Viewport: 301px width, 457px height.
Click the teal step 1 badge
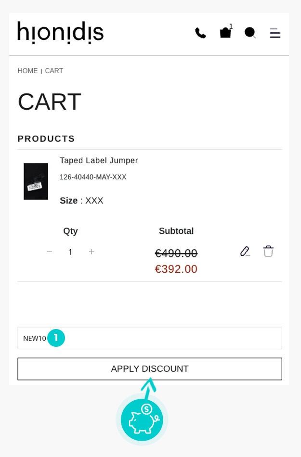coord(56,338)
